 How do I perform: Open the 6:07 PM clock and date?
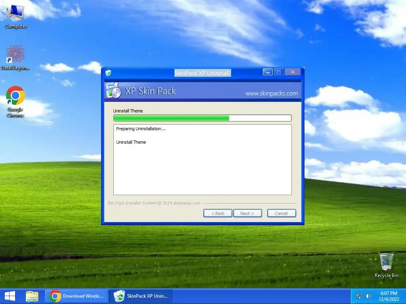pyautogui.click(x=389, y=296)
